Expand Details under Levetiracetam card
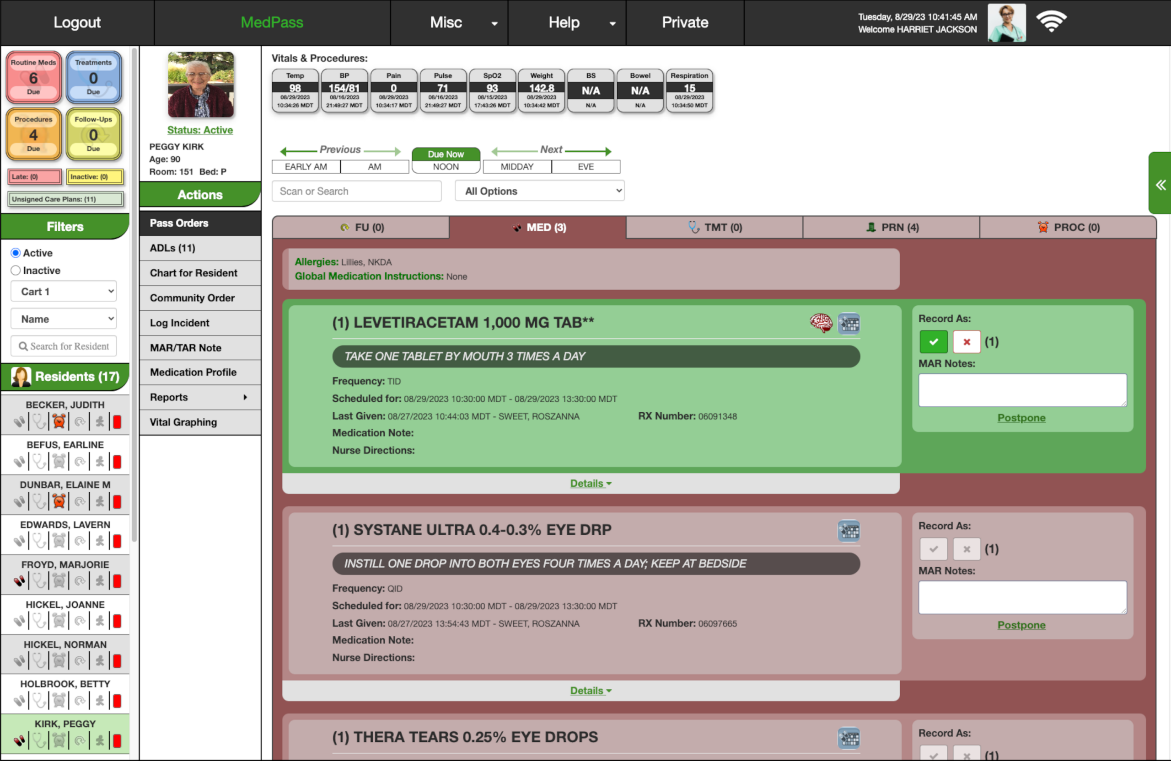This screenshot has height=761, width=1171. tap(590, 483)
